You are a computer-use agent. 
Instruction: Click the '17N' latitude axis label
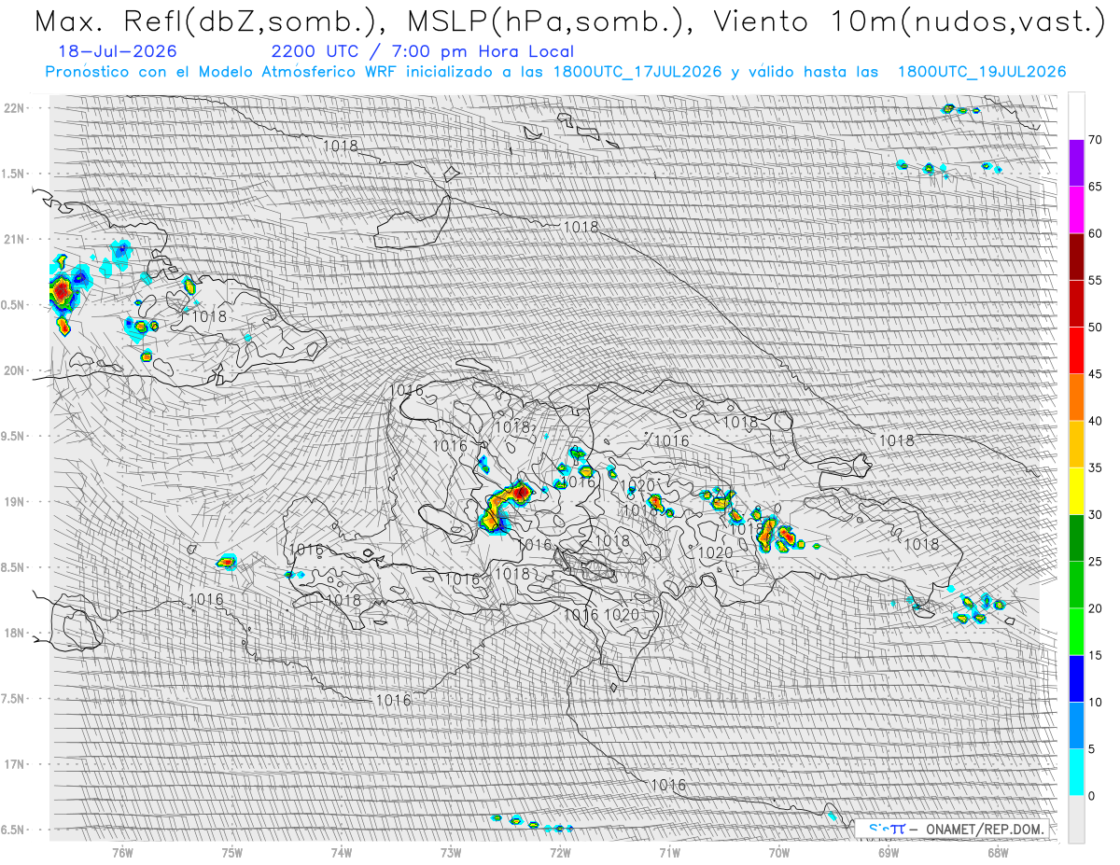click(14, 764)
